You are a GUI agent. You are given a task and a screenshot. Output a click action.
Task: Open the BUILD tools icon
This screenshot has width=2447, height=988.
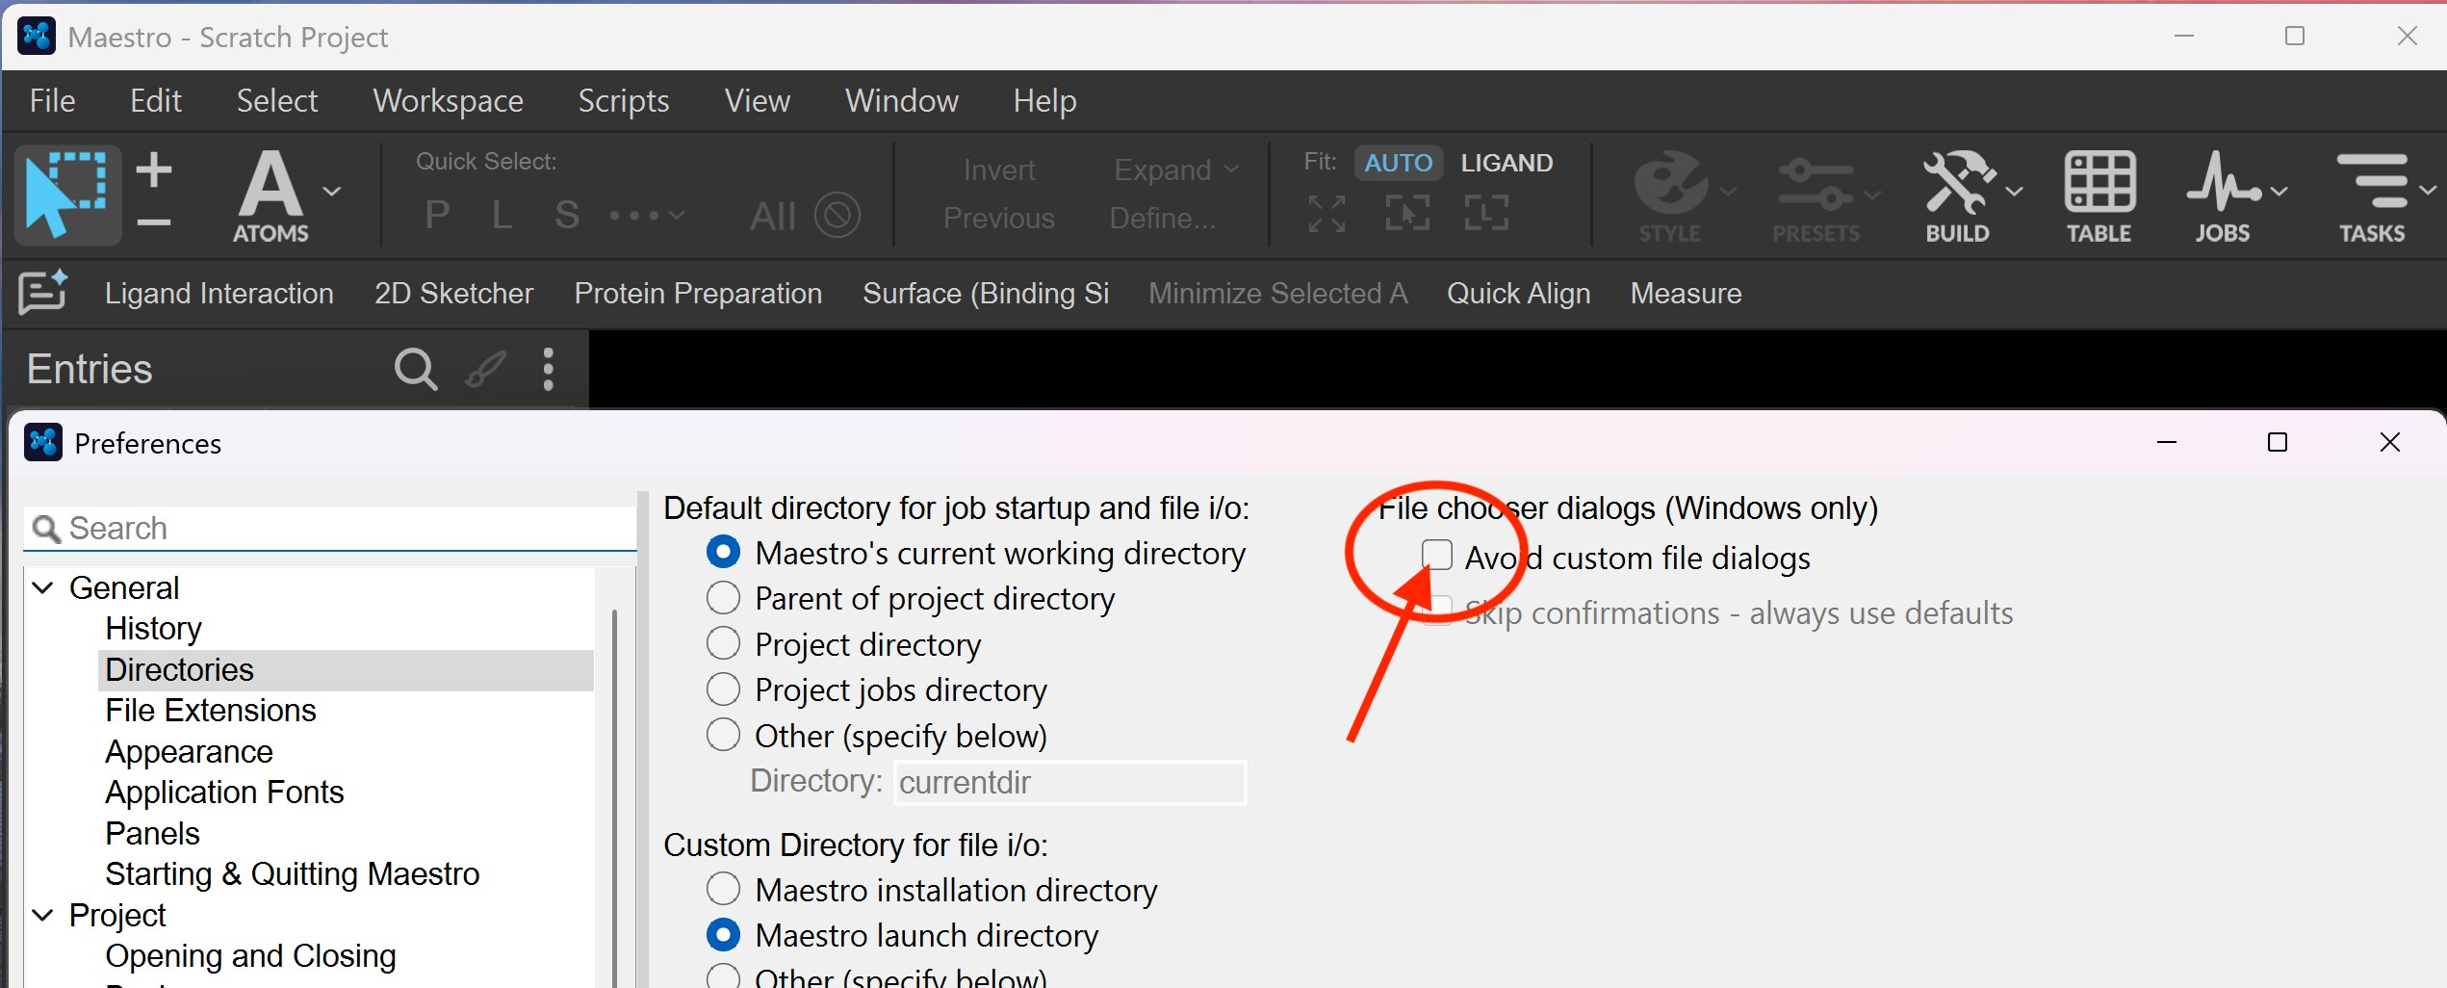point(1957,195)
